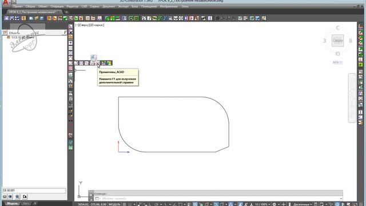Viewport: 366px width, 206px height.
Task: Open the Операции menu
Action: [57, 6]
